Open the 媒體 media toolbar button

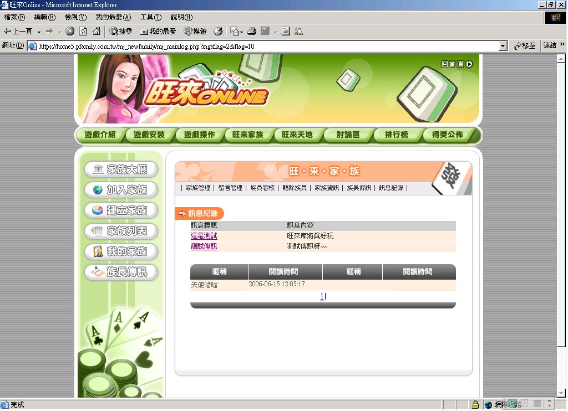click(x=195, y=32)
